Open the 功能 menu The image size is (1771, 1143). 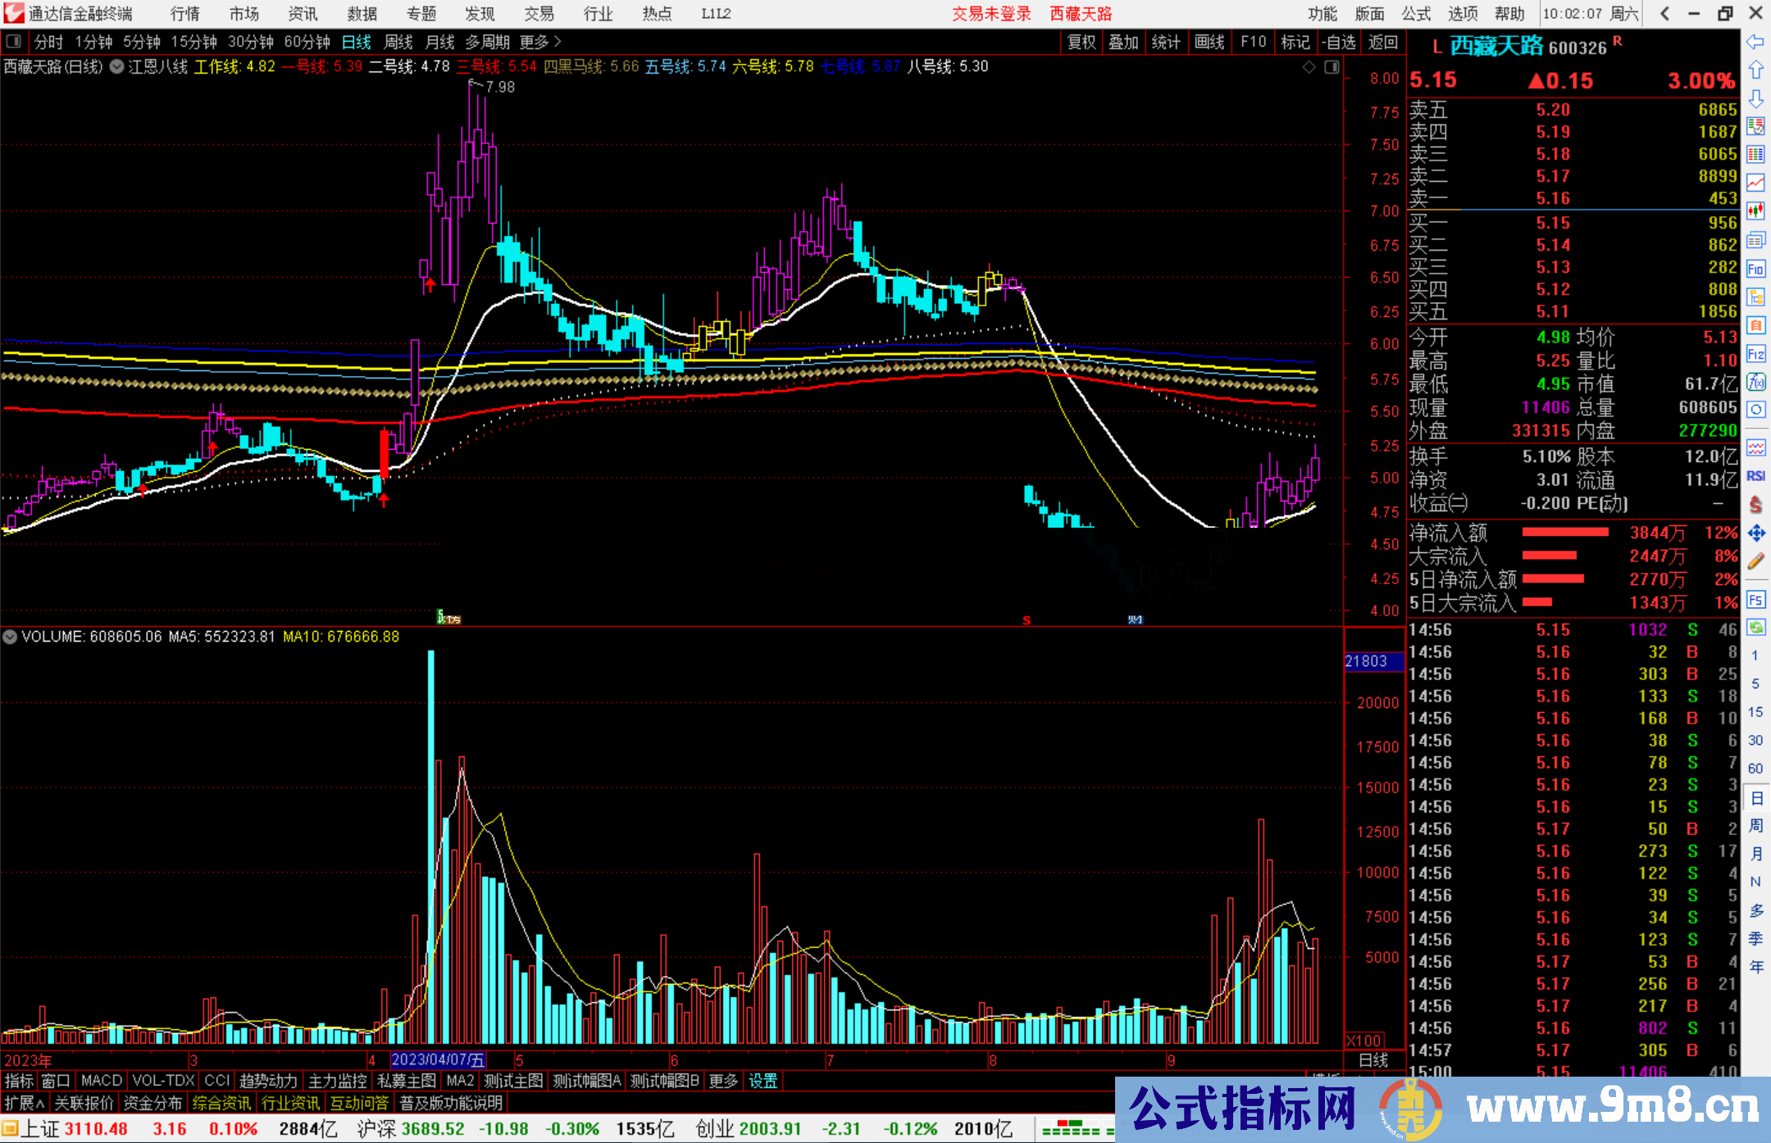1323,13
